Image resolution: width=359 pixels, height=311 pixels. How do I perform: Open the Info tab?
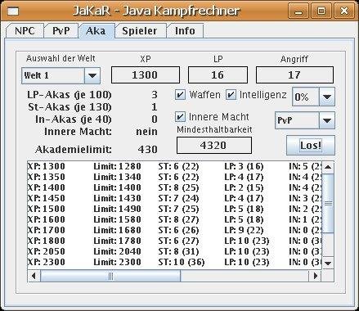(185, 31)
